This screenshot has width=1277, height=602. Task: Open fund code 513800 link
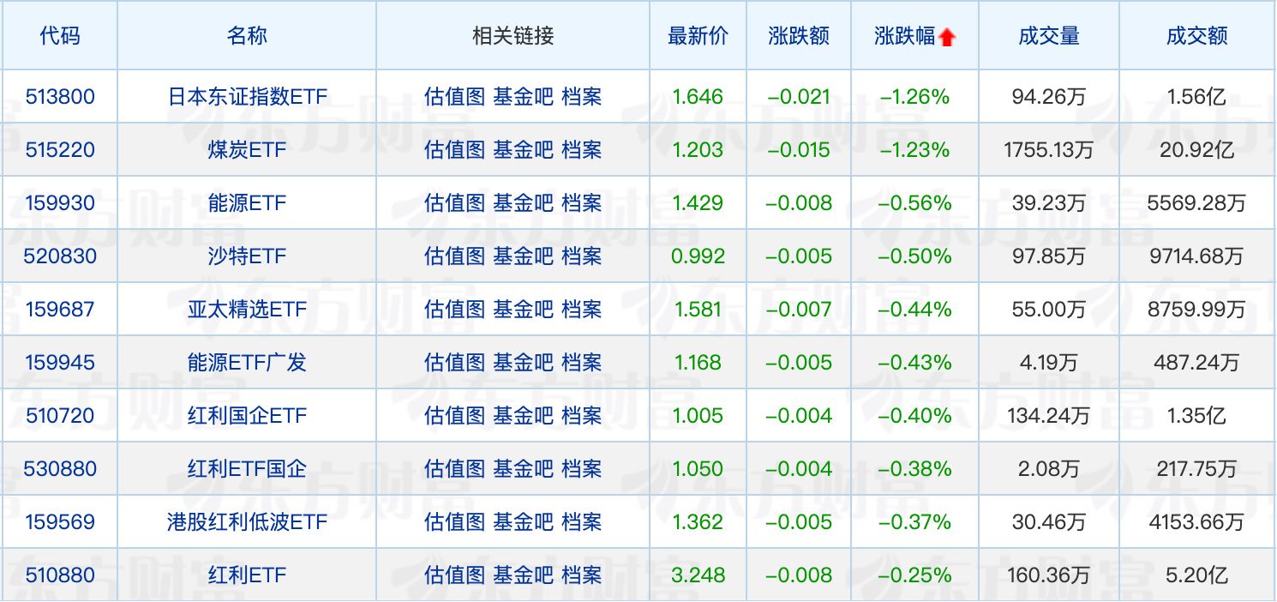(x=60, y=97)
